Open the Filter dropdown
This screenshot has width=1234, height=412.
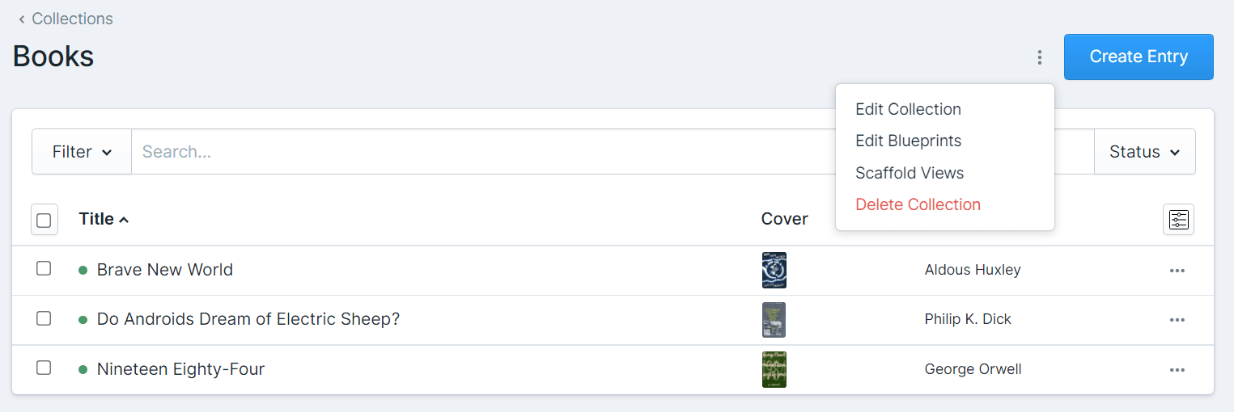click(x=82, y=152)
